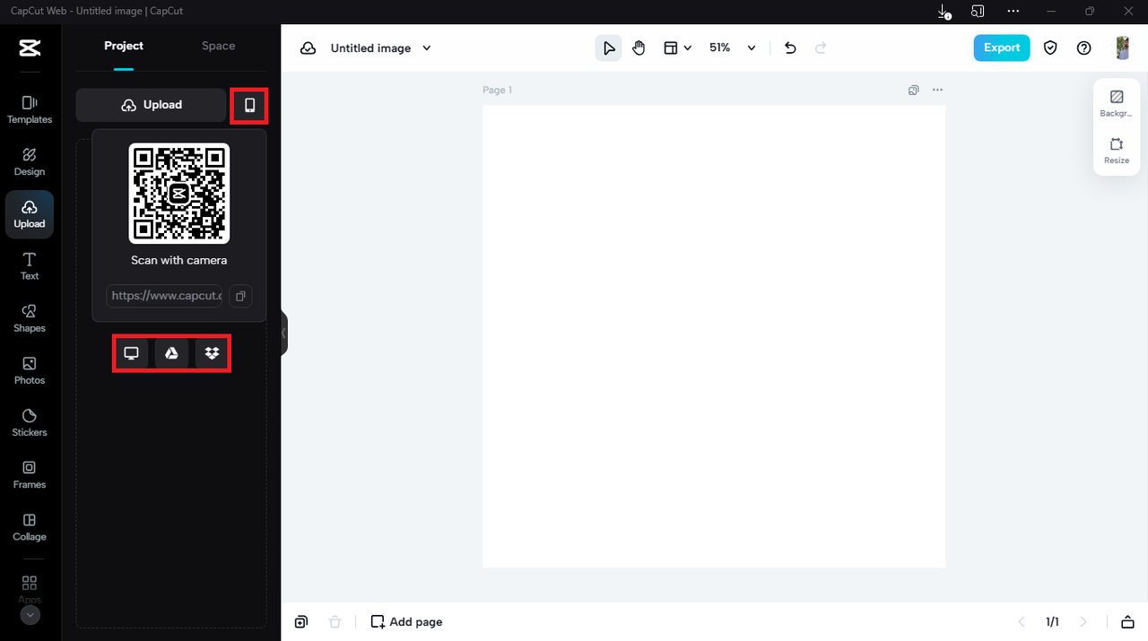Open the Stickers sidebar panel
The width and height of the screenshot is (1148, 641).
pos(30,422)
